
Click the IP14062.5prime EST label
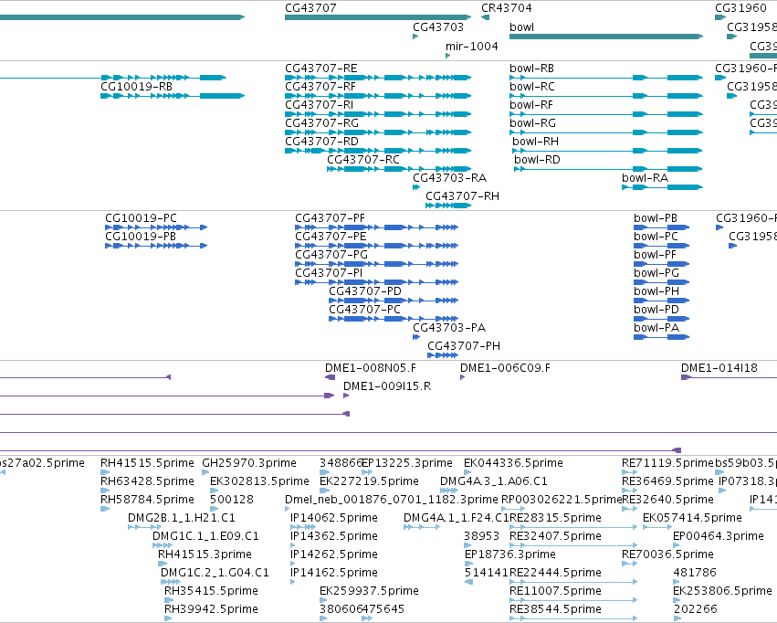(334, 519)
